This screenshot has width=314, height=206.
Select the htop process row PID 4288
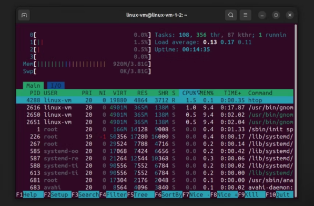155,100
